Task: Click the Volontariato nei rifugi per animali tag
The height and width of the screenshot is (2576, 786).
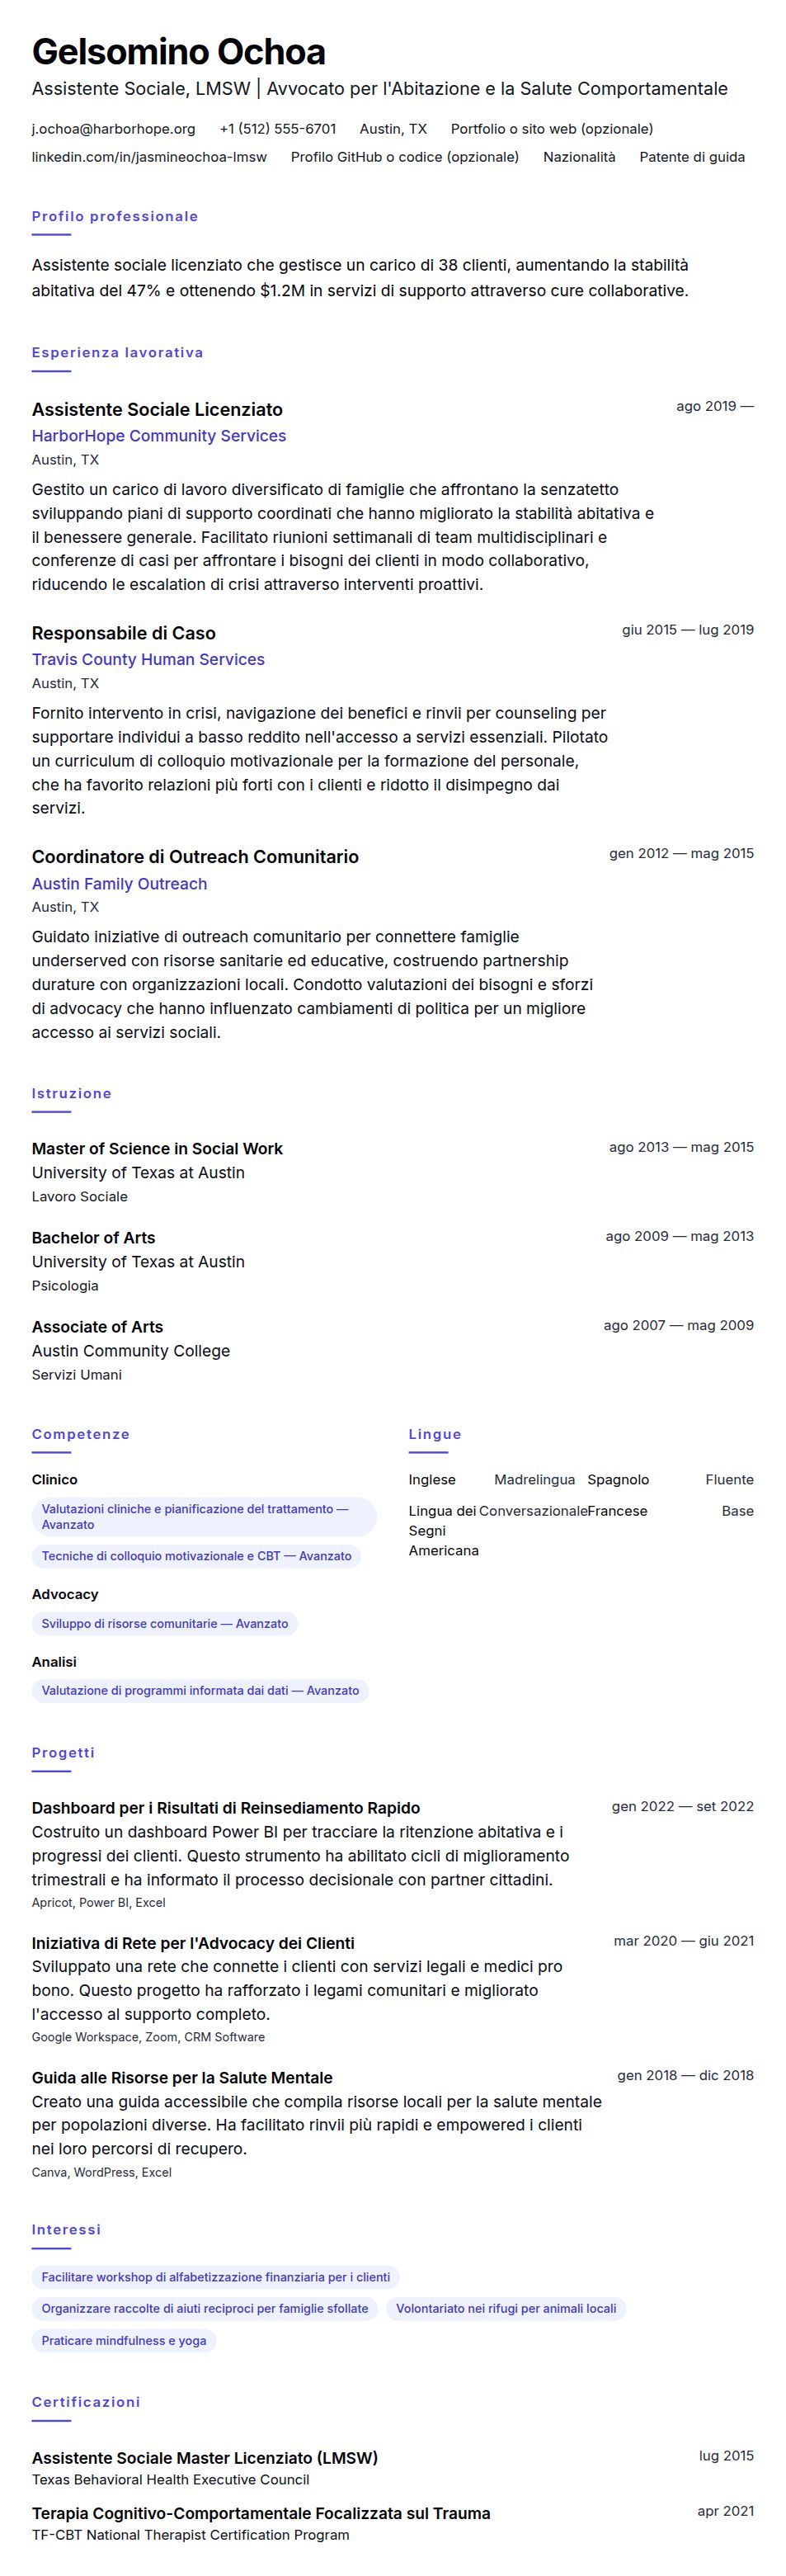Action: click(506, 2309)
